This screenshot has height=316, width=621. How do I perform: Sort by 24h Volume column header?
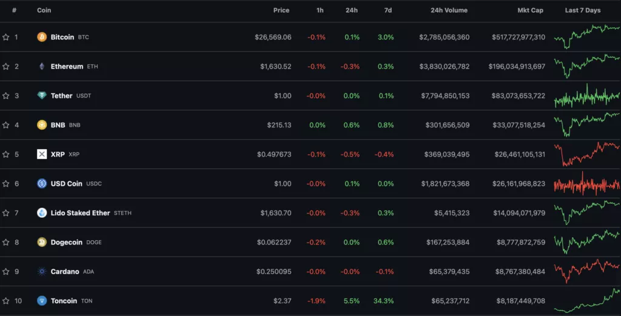click(x=449, y=10)
